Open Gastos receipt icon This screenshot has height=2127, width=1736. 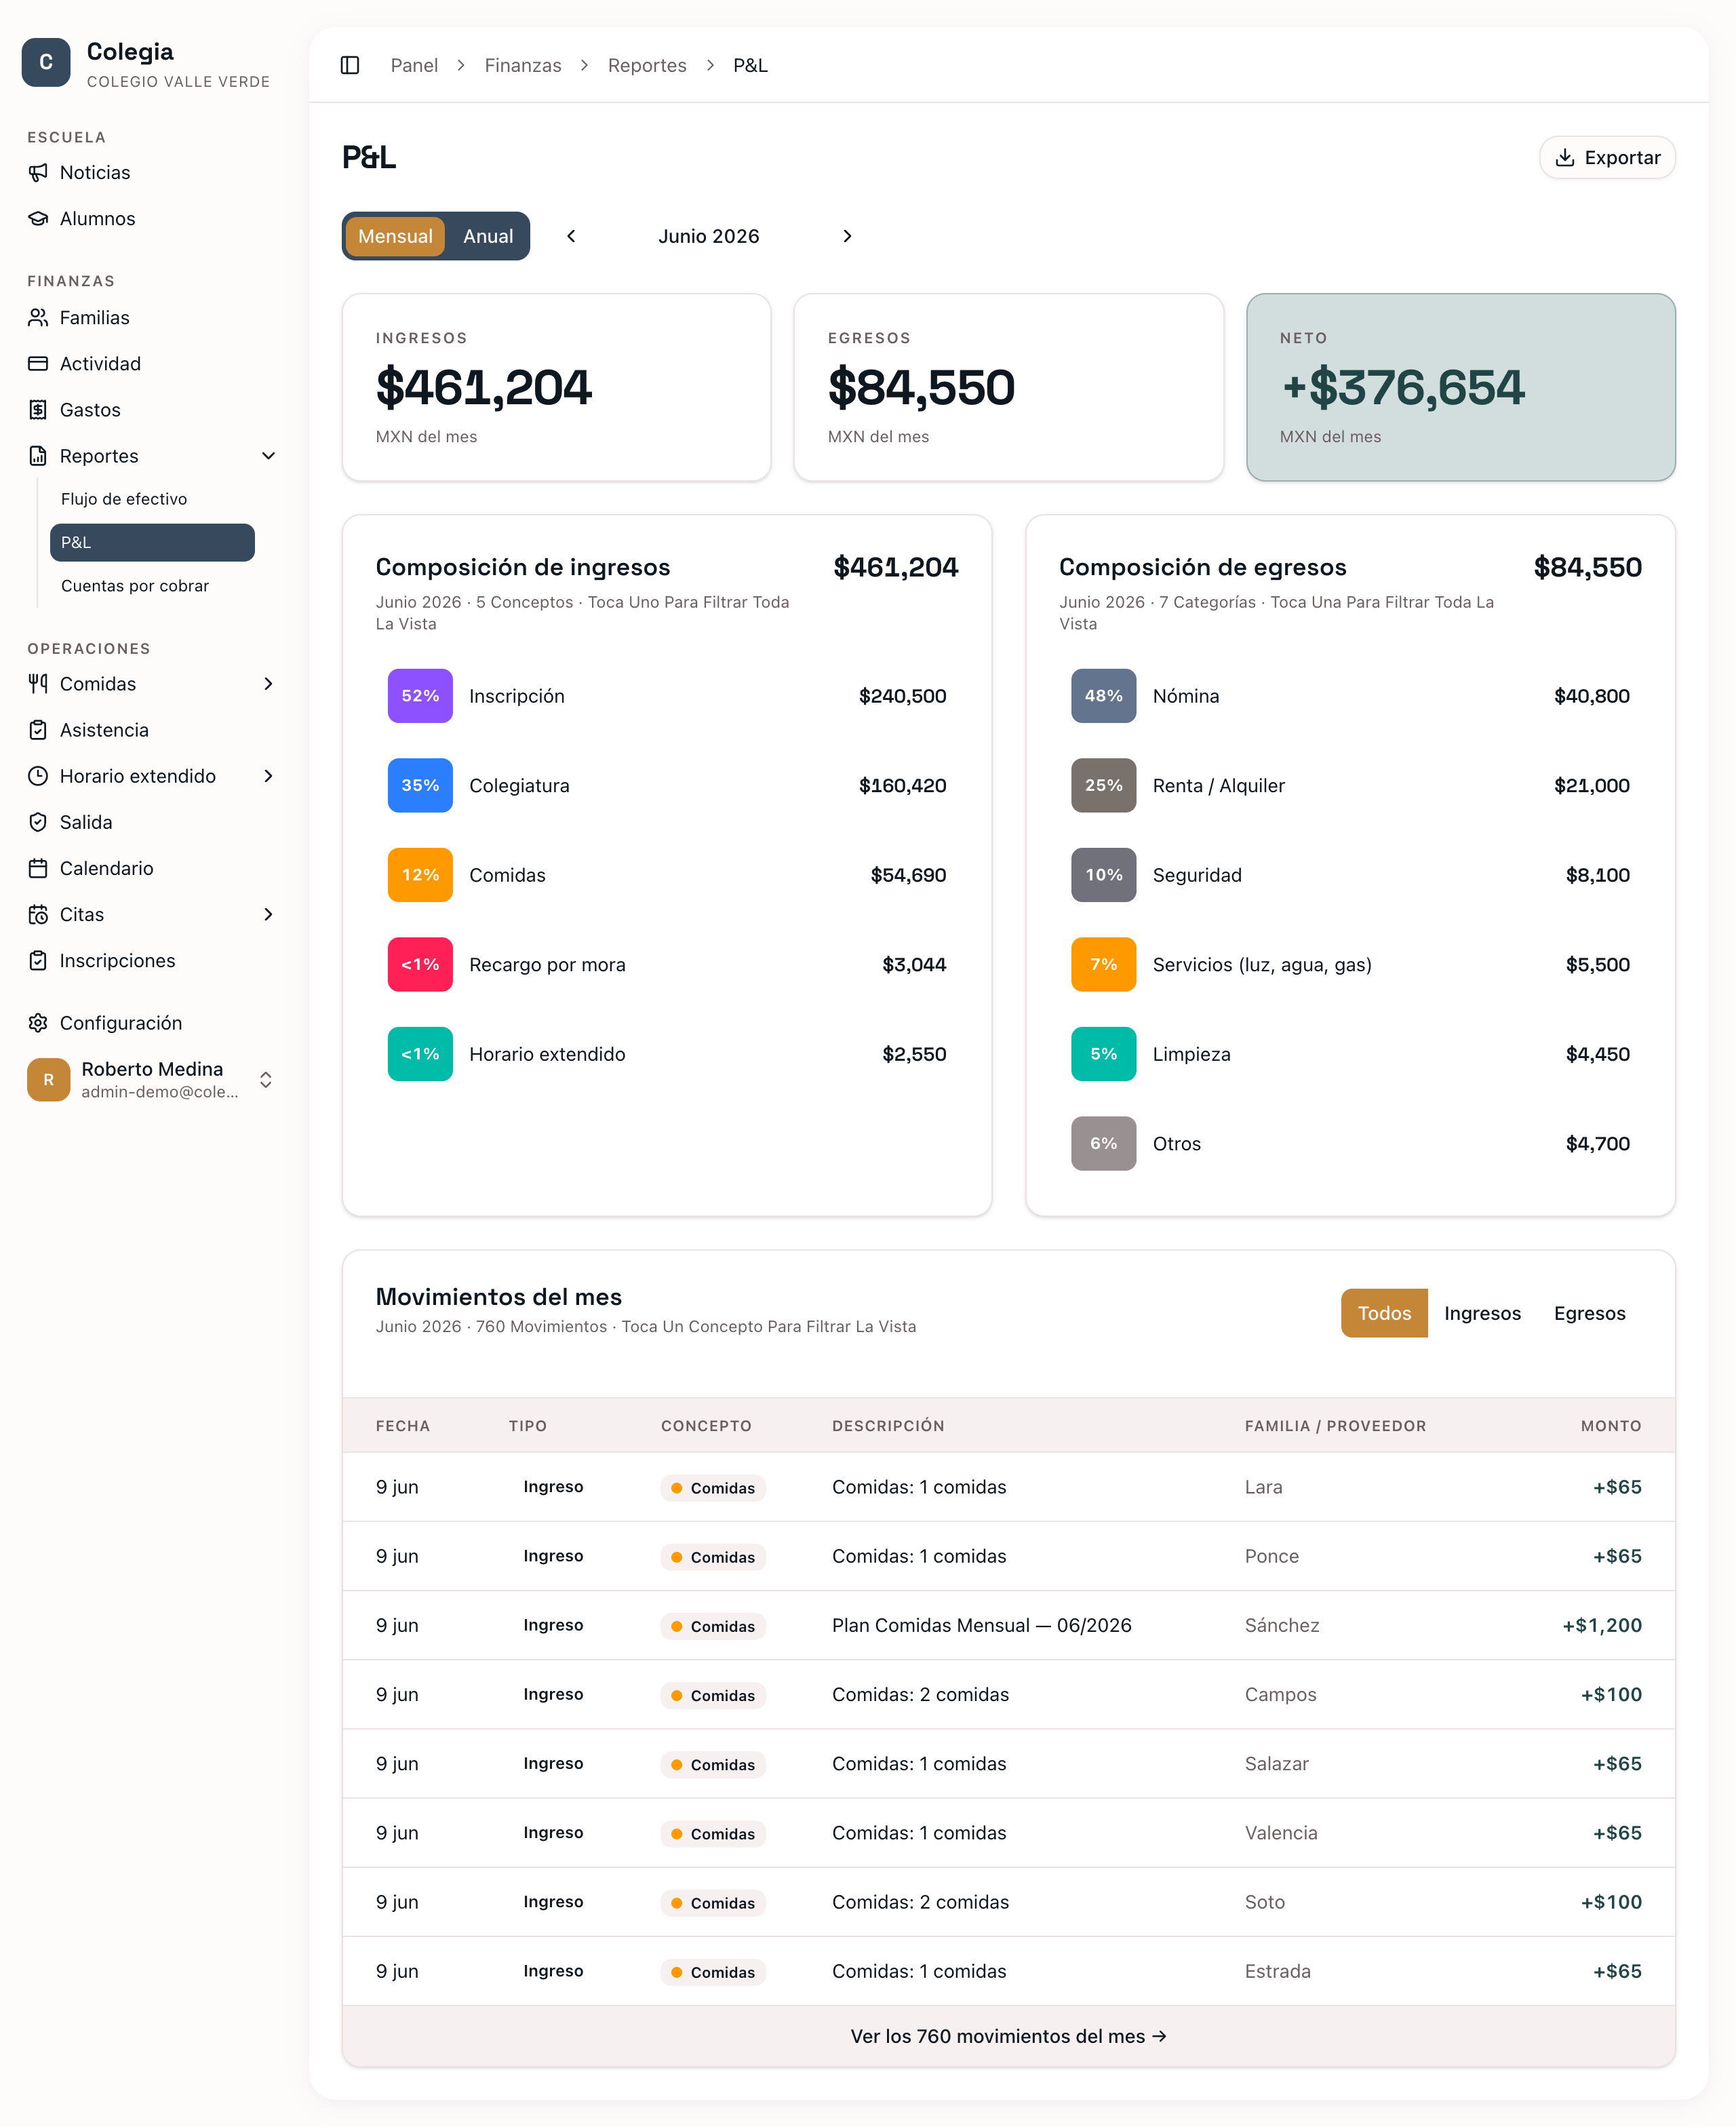click(38, 409)
